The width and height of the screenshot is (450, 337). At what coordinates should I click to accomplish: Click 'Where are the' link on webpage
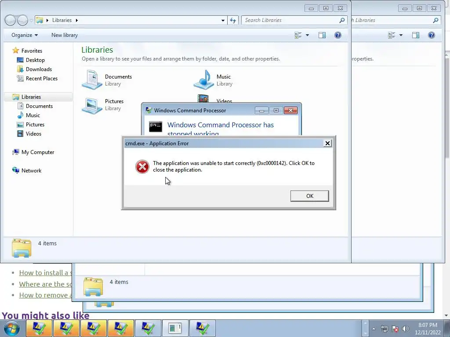tap(45, 284)
